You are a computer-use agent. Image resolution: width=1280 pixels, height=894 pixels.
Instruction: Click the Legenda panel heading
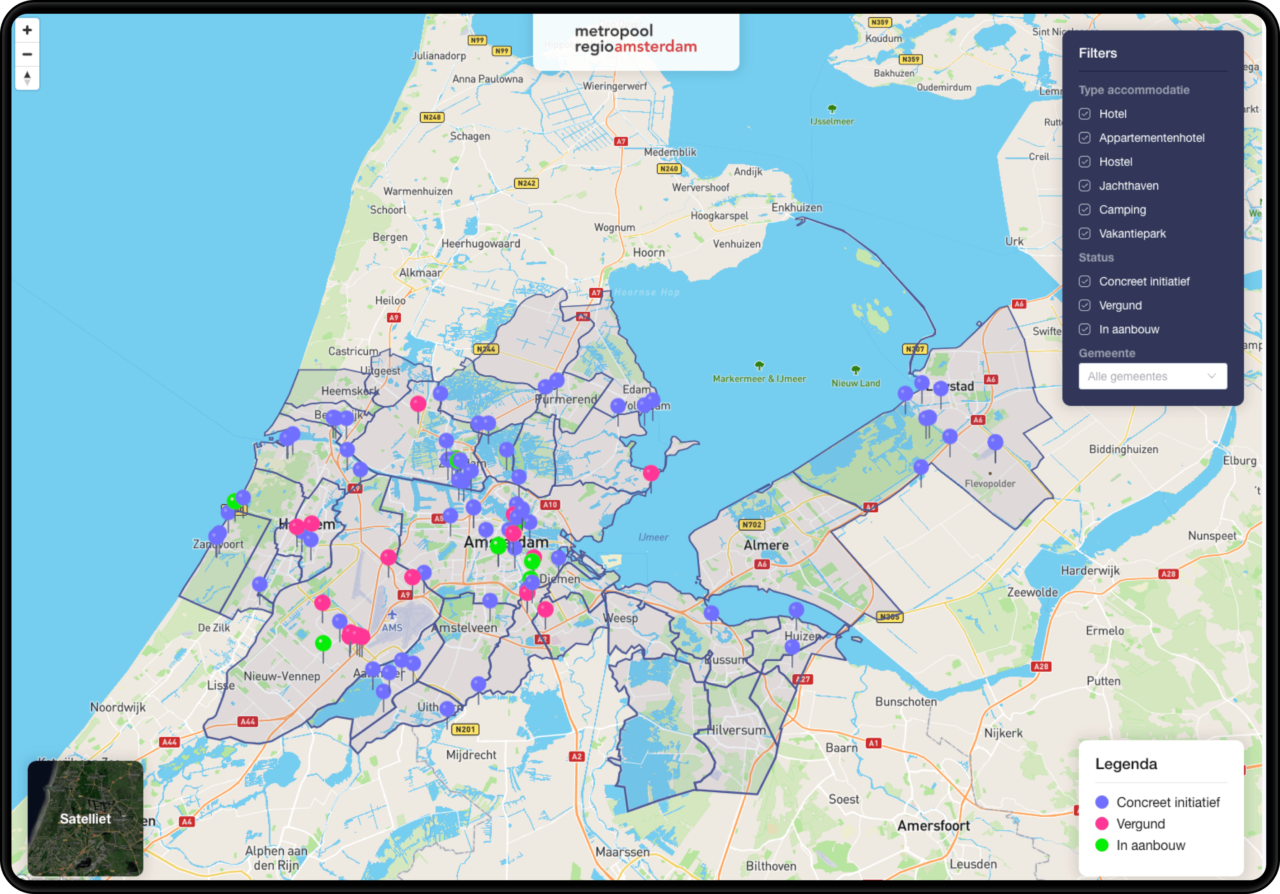(x=1126, y=764)
